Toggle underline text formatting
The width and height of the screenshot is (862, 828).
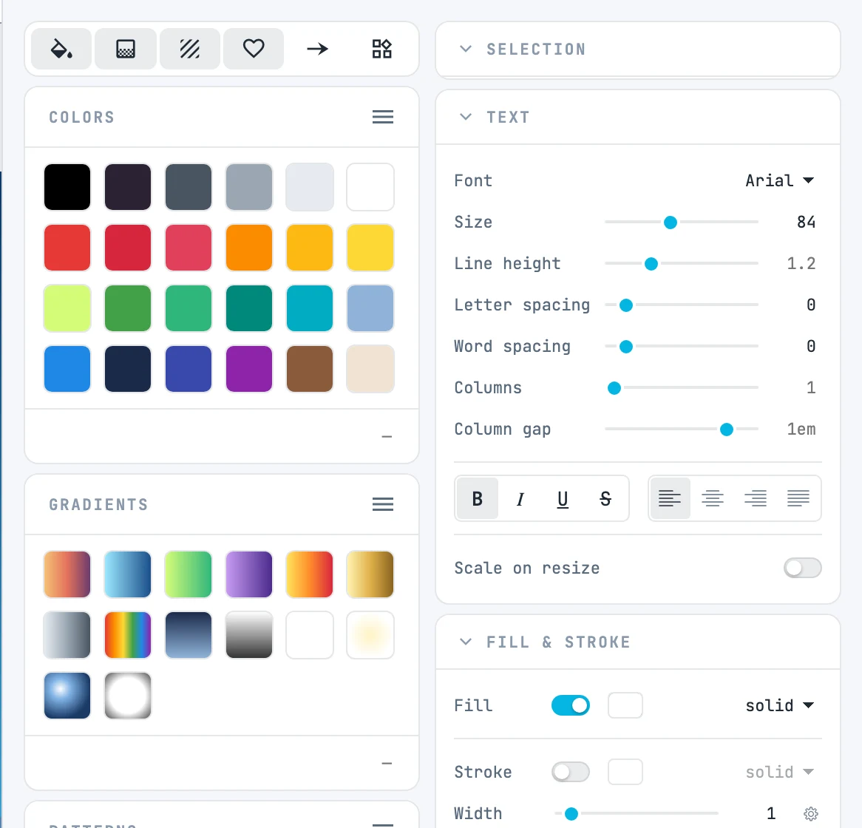563,499
